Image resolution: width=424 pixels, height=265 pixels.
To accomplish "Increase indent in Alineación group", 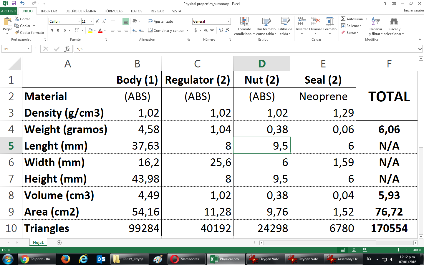I will (141, 30).
